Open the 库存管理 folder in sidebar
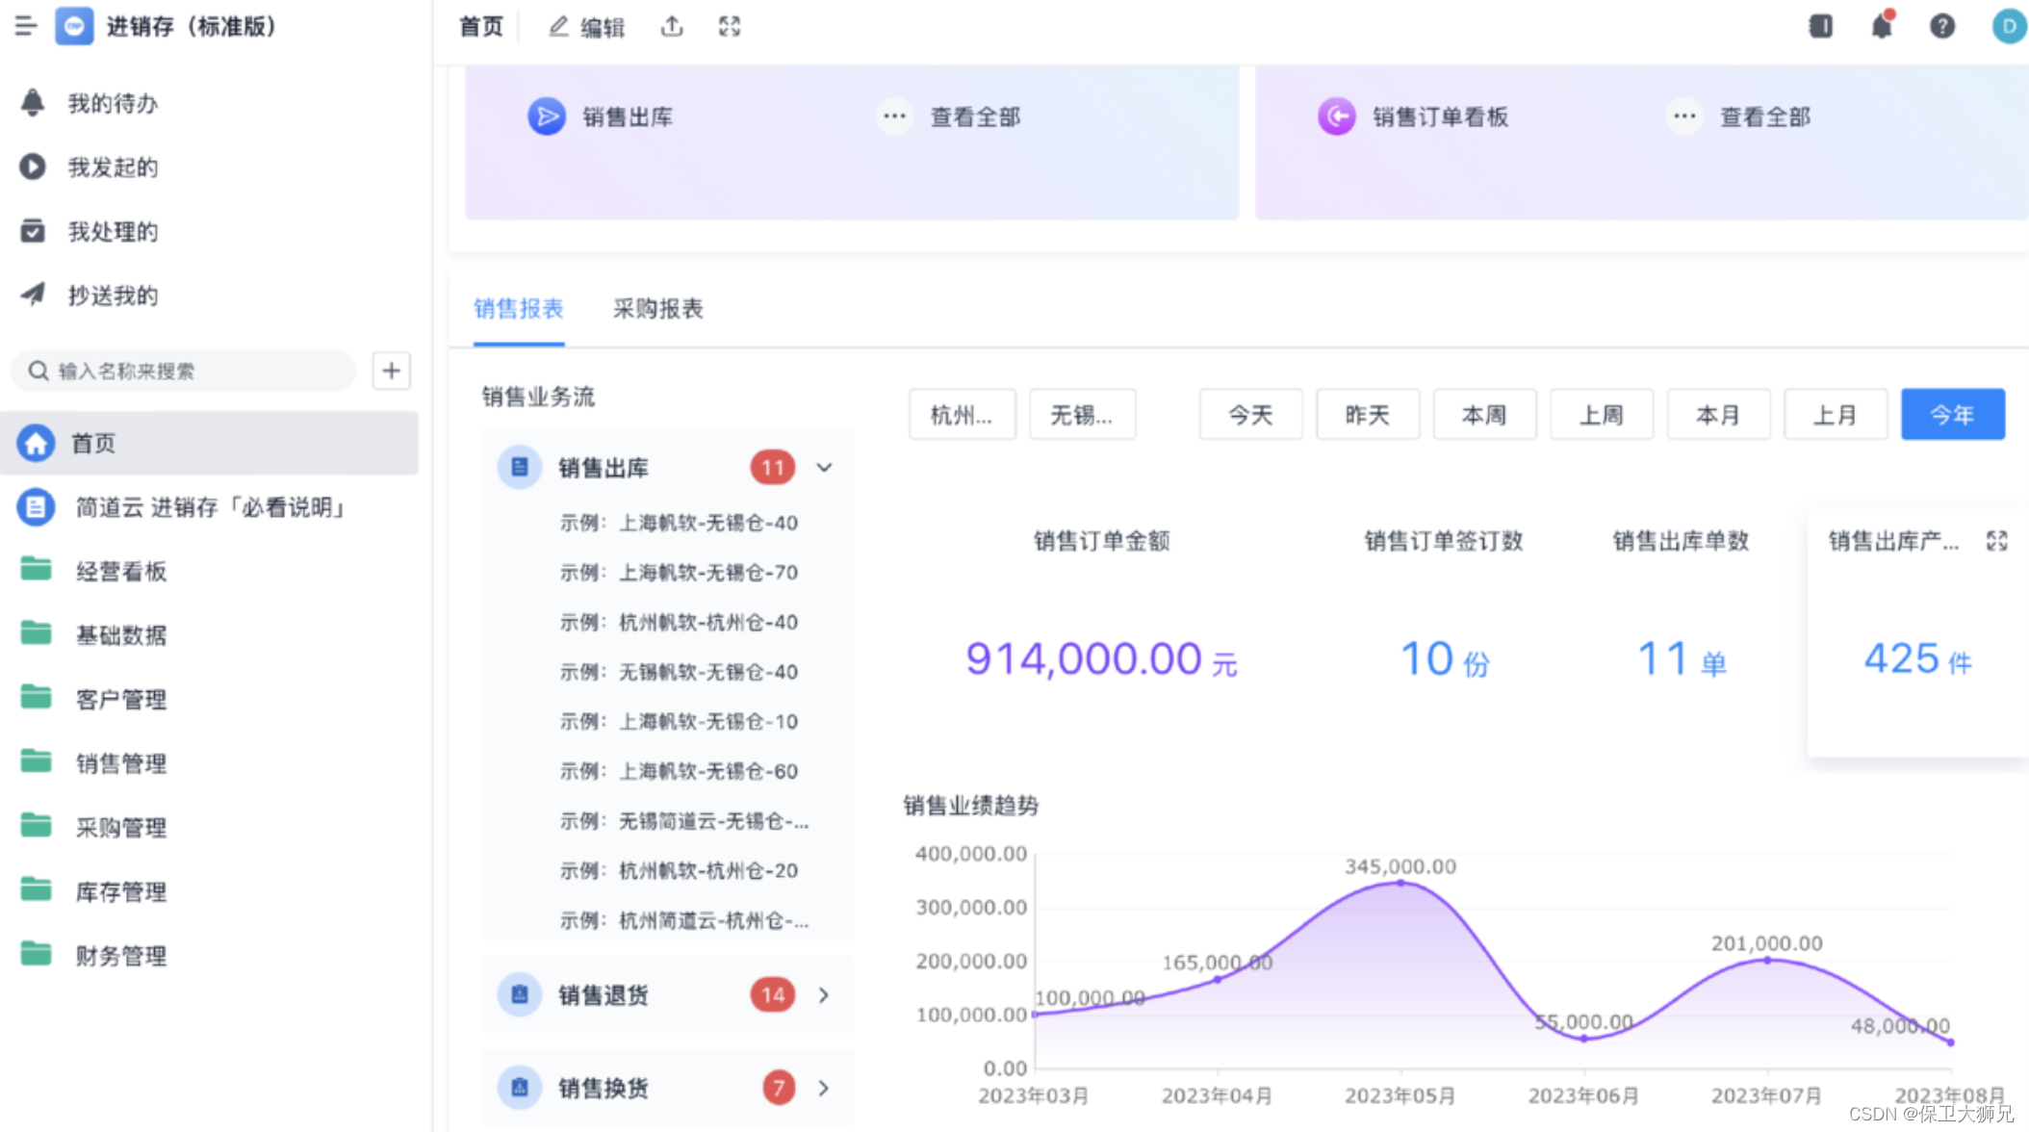The width and height of the screenshot is (2029, 1132). click(120, 891)
